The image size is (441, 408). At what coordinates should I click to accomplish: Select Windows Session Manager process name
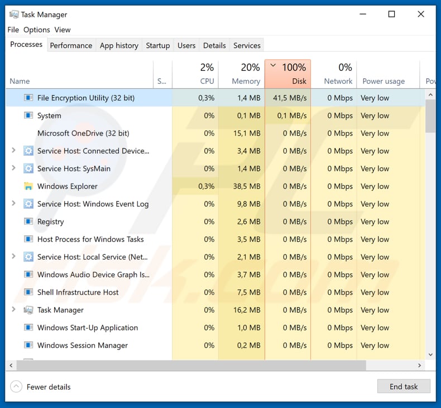click(83, 345)
